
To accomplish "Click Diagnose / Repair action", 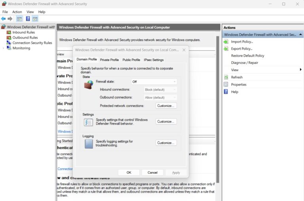I will pyautogui.click(x=245, y=63).
